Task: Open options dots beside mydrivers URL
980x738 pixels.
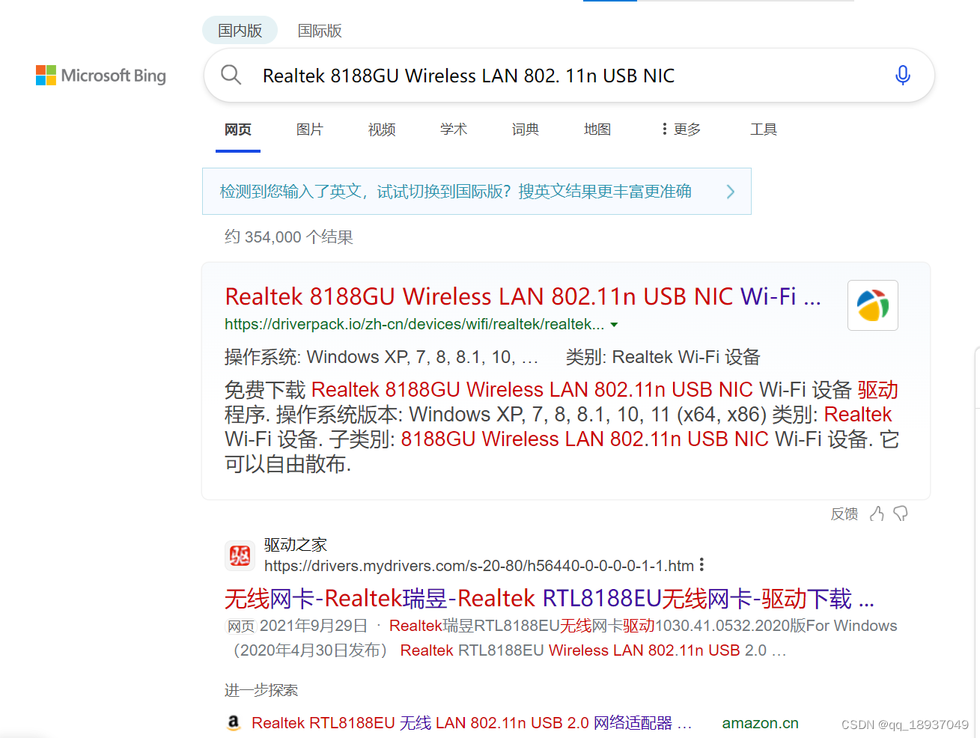Action: [x=701, y=565]
